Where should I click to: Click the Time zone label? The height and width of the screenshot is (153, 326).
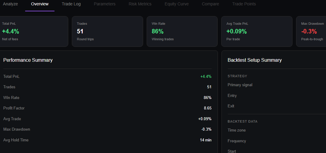[236, 130]
